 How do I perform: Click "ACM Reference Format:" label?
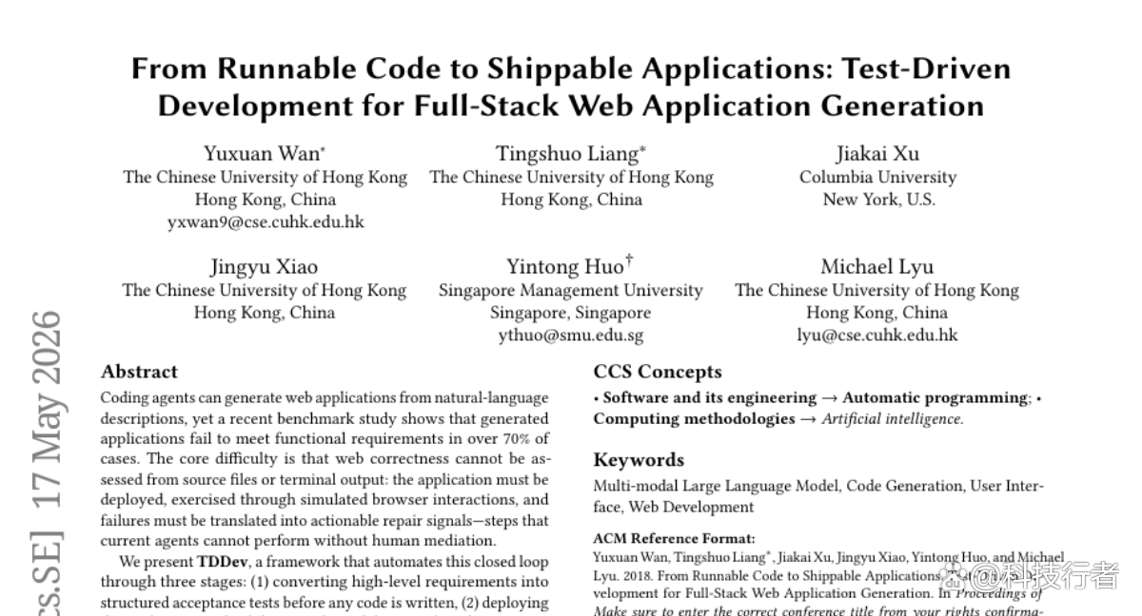point(674,538)
